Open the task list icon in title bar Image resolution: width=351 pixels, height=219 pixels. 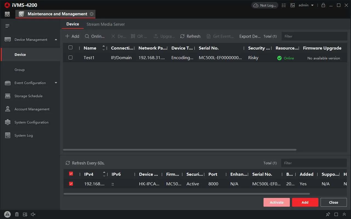284,5
